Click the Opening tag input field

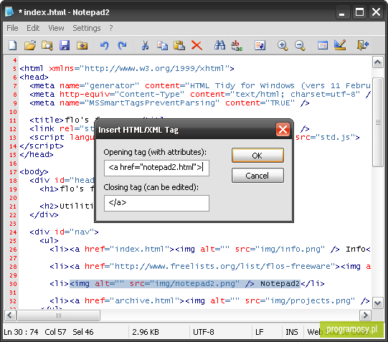156,168
